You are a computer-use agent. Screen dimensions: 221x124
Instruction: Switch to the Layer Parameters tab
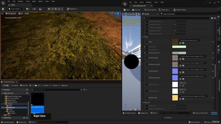tap(168, 14)
